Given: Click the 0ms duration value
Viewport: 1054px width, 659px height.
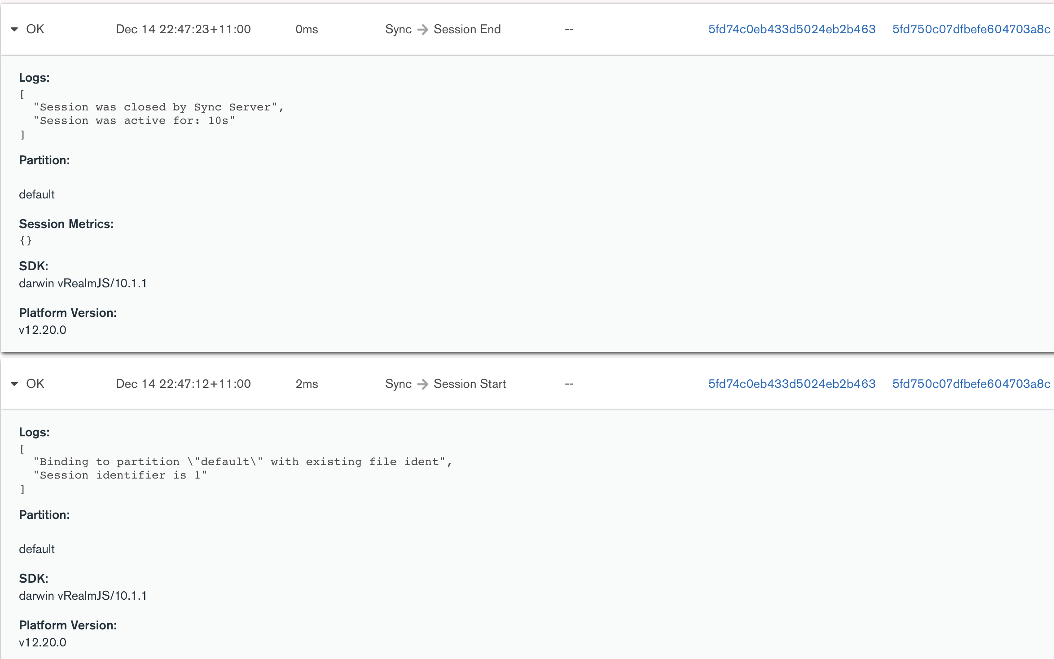Looking at the screenshot, I should [x=307, y=30].
